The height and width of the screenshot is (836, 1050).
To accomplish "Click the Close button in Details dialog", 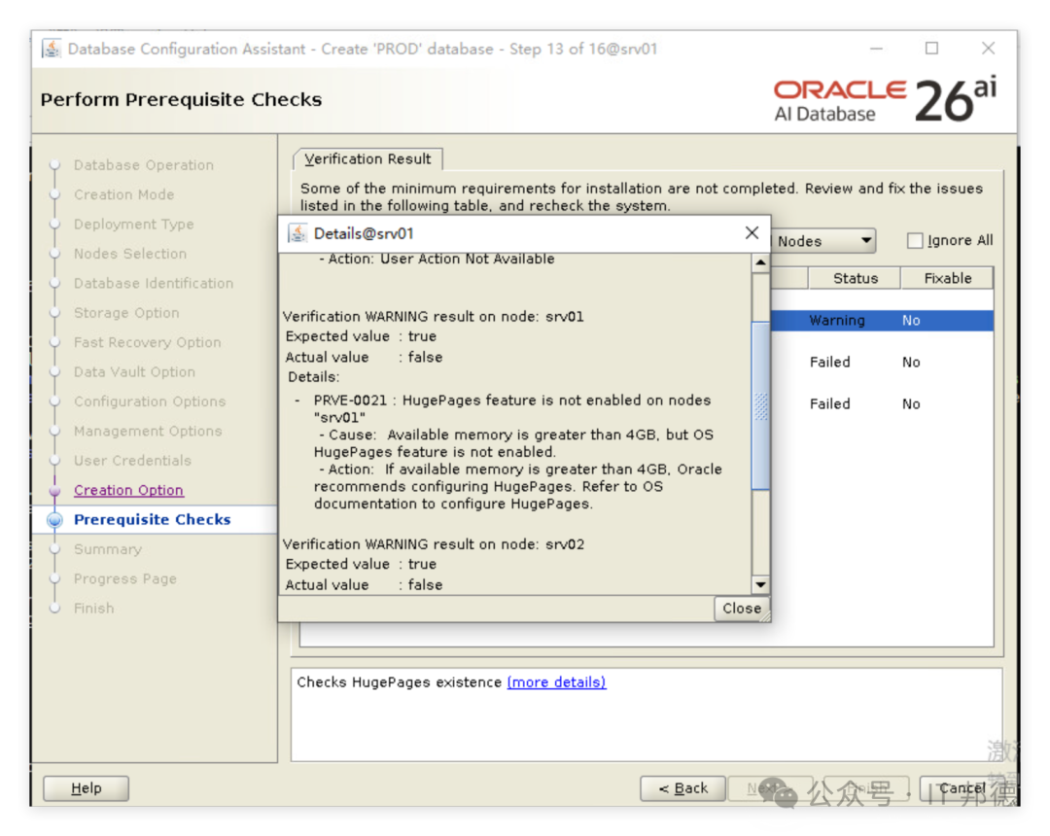I will (741, 609).
